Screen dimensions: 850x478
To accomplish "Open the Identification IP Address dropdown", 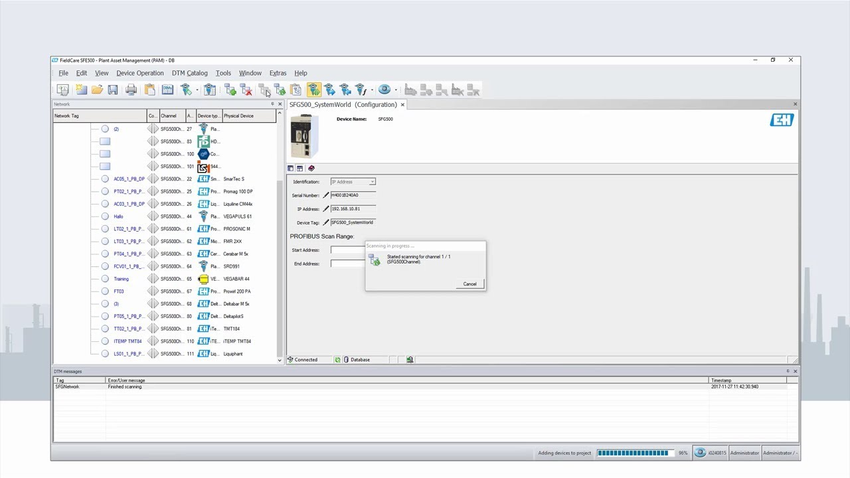I will coord(372,182).
